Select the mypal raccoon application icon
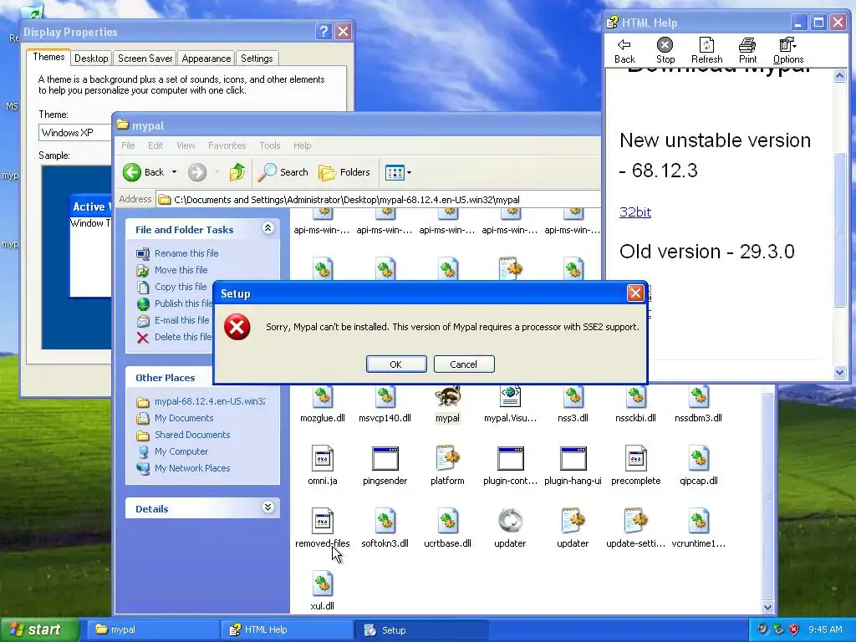Screen dimensions: 856x642 448,396
